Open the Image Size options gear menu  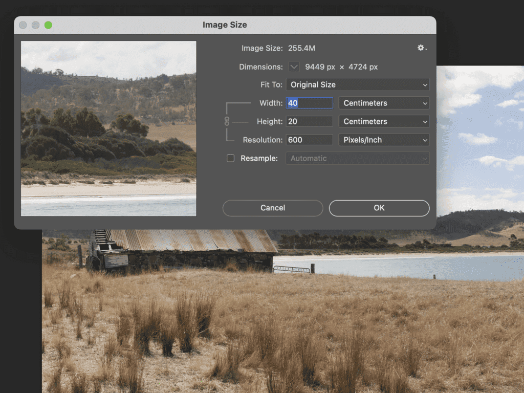420,48
